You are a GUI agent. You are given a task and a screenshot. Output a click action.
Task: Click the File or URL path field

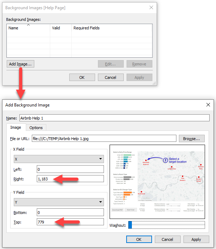point(104,139)
